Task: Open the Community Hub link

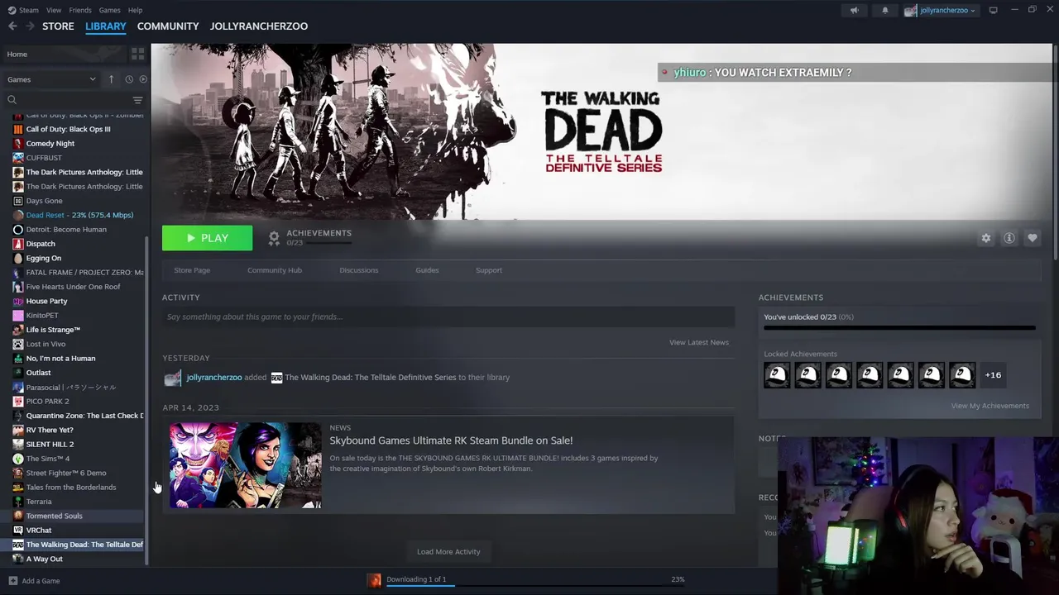Action: tap(275, 270)
